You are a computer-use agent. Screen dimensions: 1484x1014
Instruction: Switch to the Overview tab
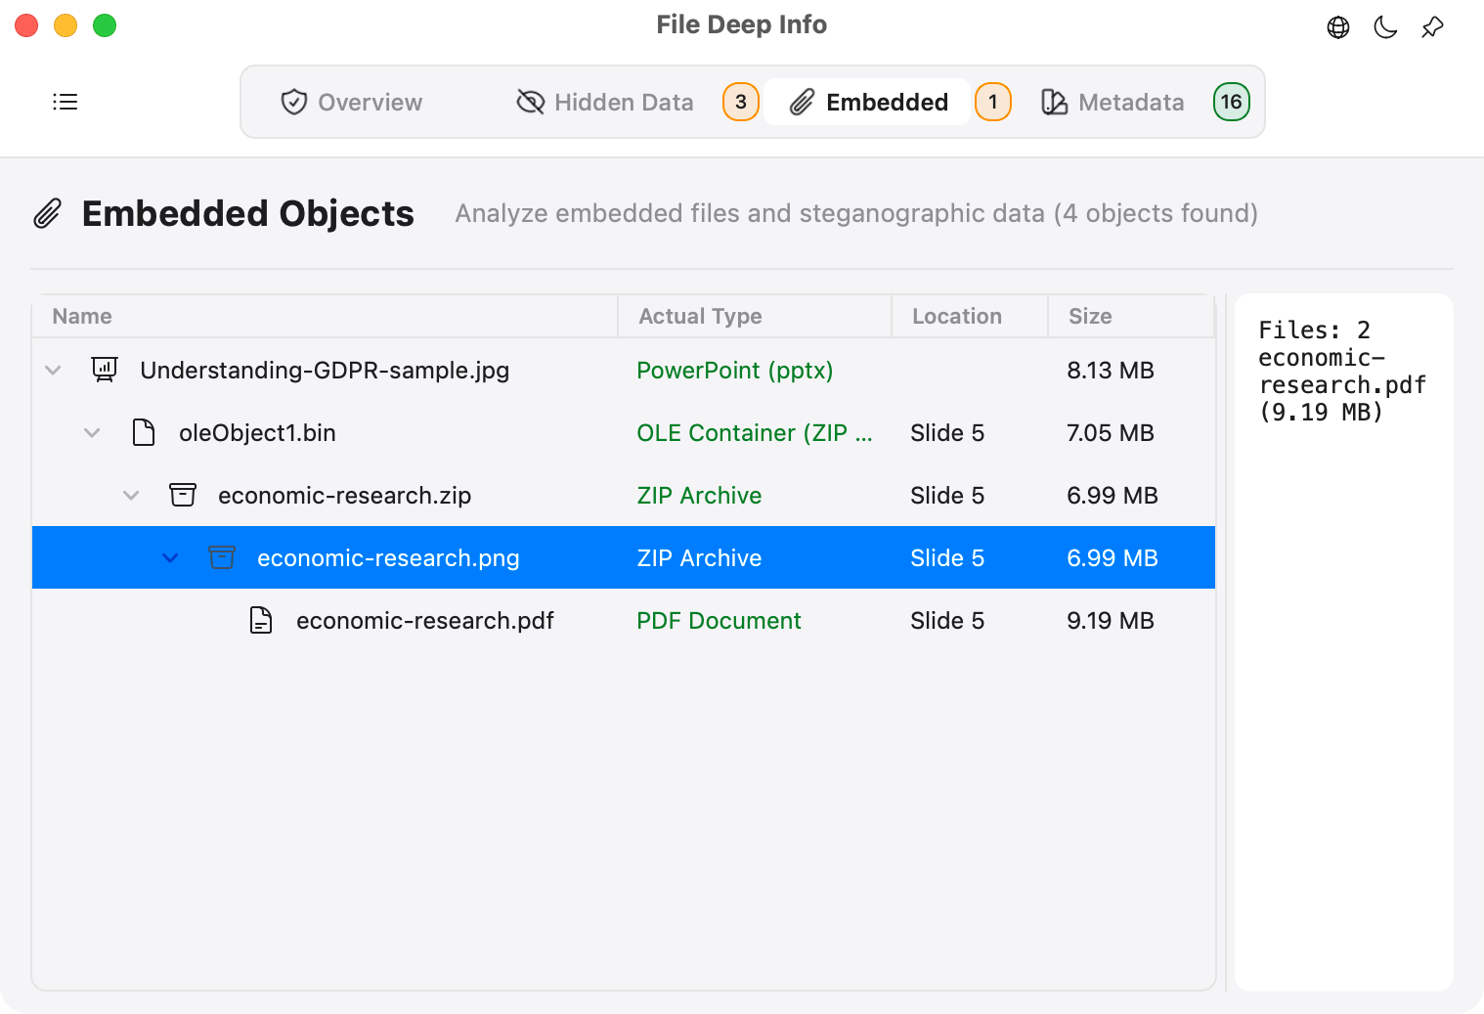(x=352, y=102)
